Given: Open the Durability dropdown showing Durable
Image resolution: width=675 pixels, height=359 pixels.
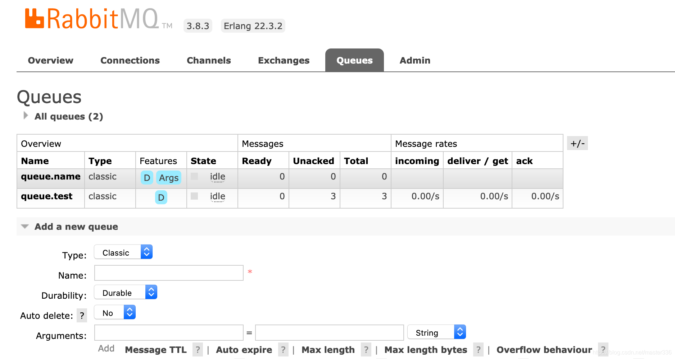Looking at the screenshot, I should coord(126,292).
